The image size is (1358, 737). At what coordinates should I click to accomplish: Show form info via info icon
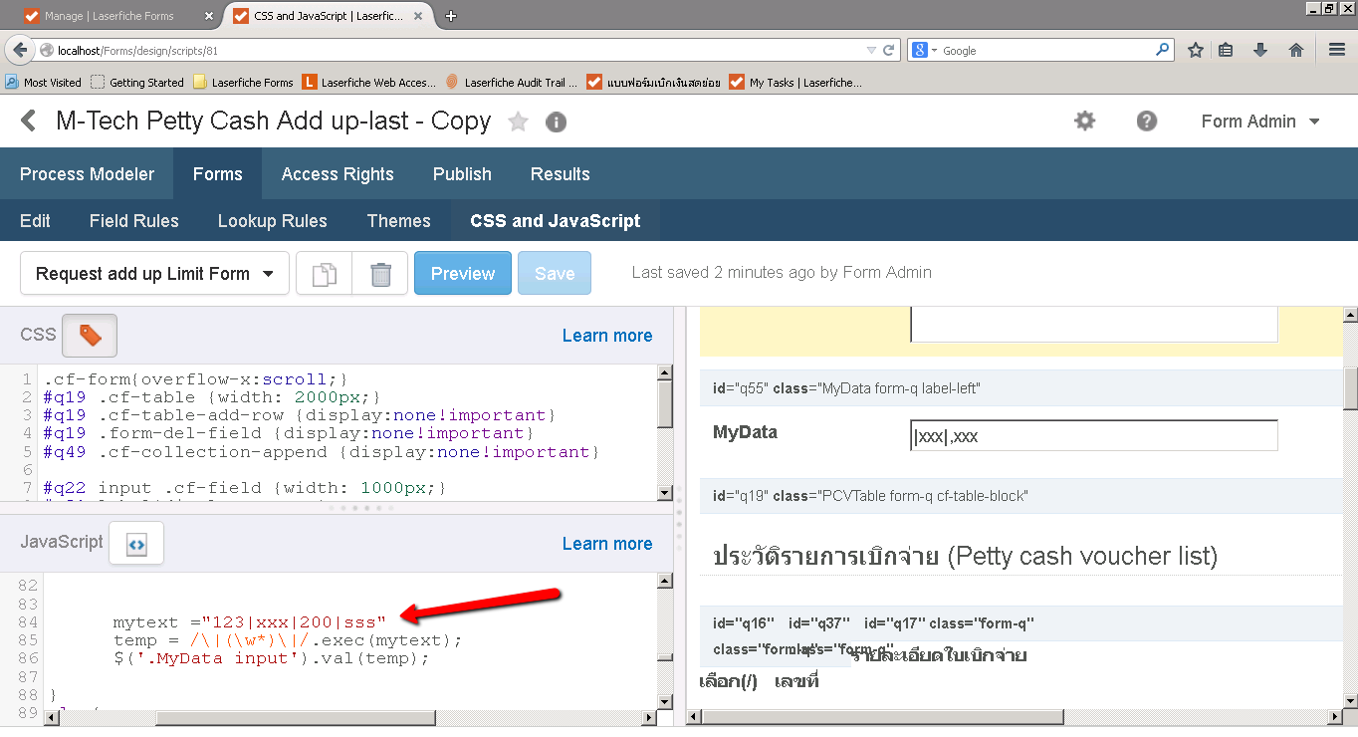click(x=557, y=122)
